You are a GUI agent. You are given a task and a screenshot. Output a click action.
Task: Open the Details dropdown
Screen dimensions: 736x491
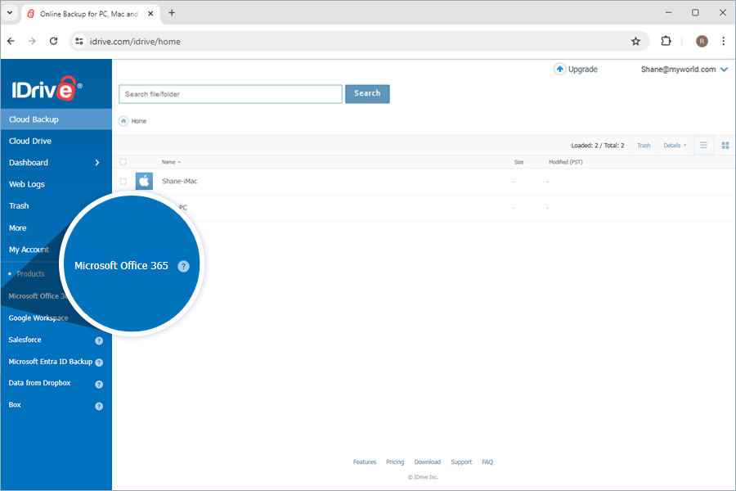point(675,146)
